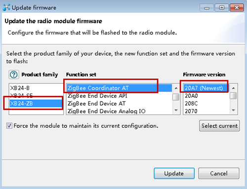Click down arrow of Function set list
Viewport: 247px width, 189px height.
coord(176,110)
